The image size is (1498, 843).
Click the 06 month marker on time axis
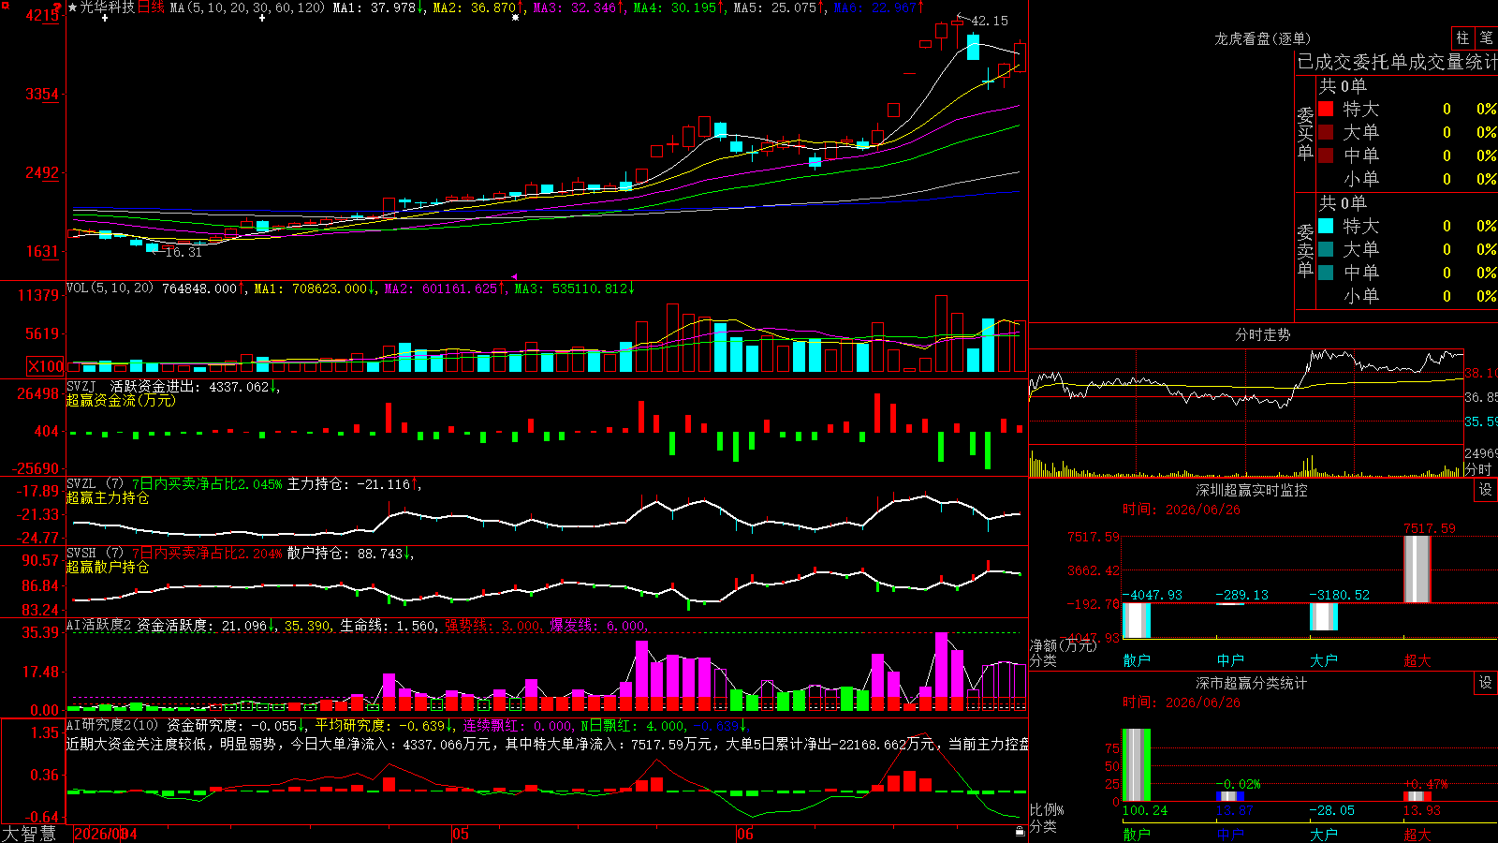pyautogui.click(x=744, y=834)
